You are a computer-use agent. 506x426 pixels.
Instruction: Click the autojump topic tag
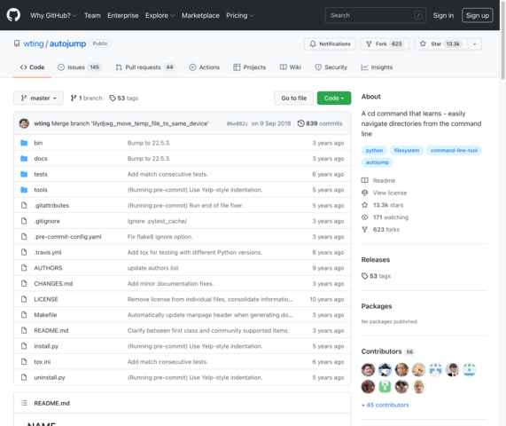click(377, 162)
